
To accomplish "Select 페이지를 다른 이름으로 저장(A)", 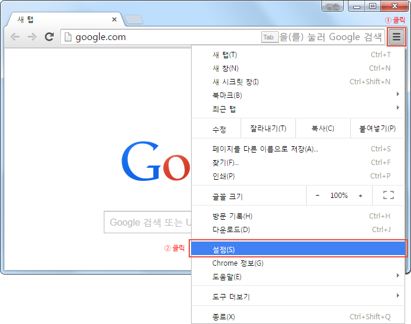I will click(298, 149).
